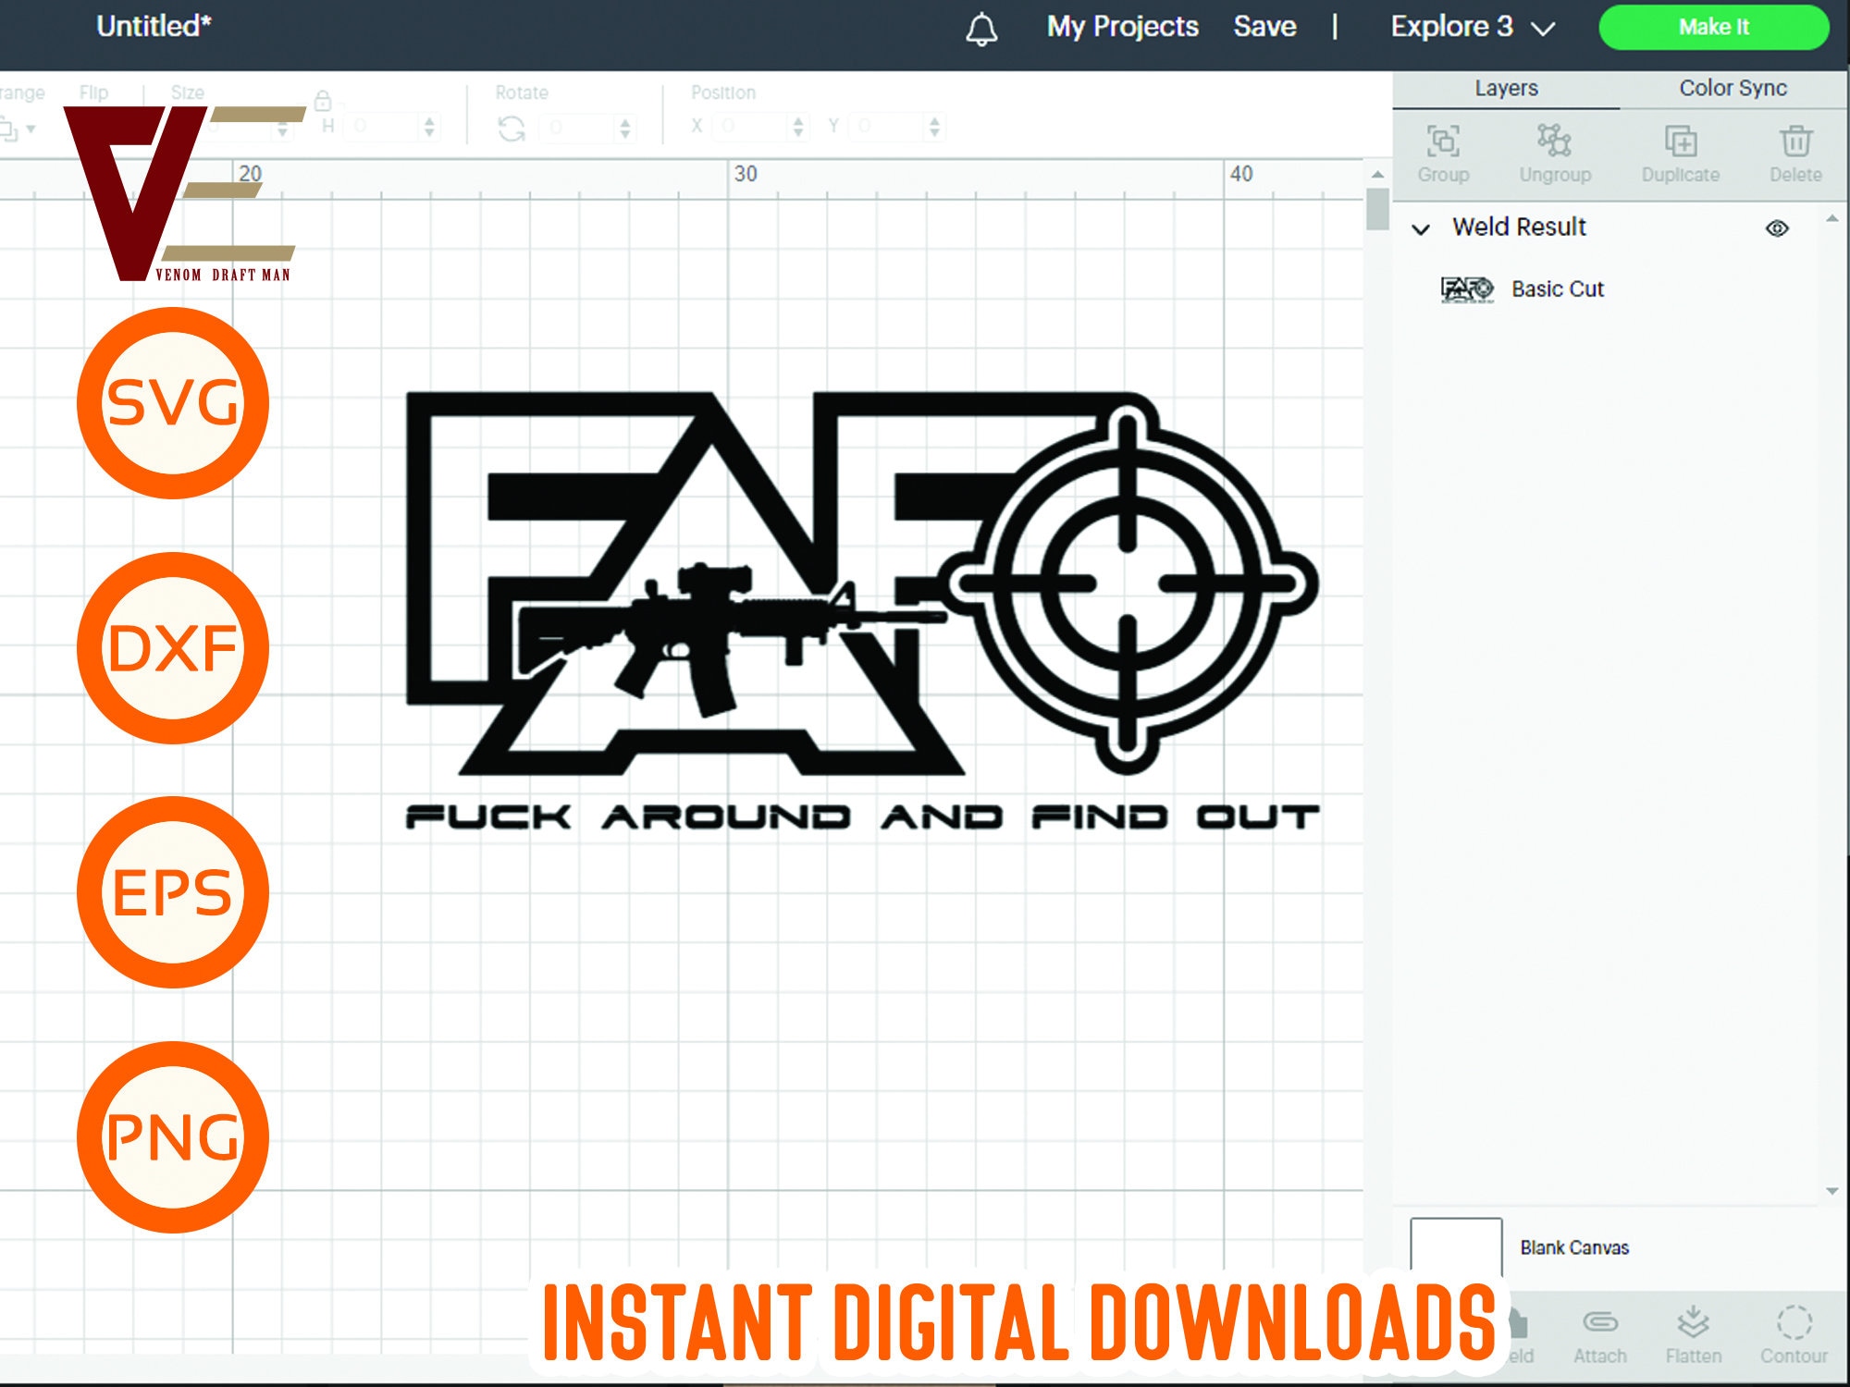Increase rotation using the Rotate stepper

coord(626,121)
